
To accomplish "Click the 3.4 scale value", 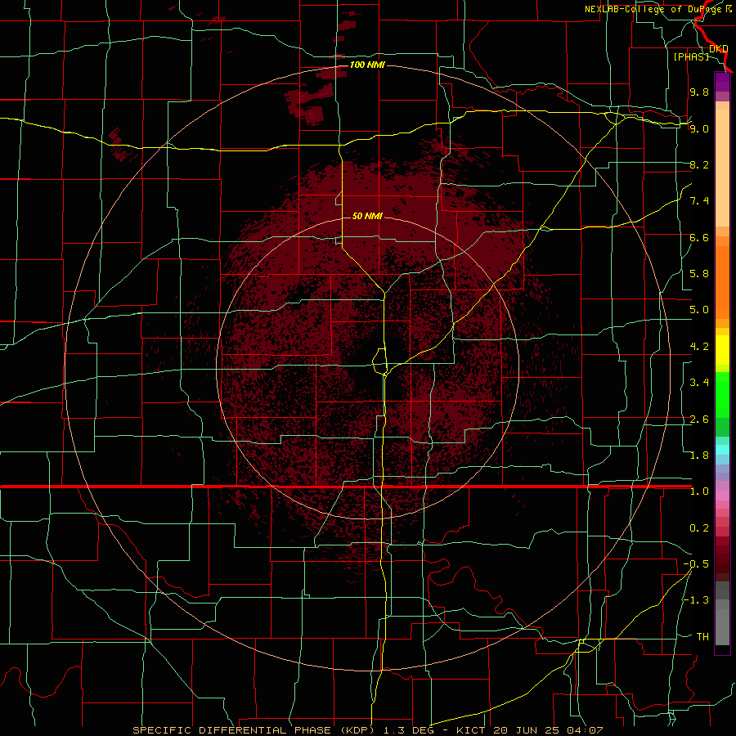I will (x=699, y=383).
